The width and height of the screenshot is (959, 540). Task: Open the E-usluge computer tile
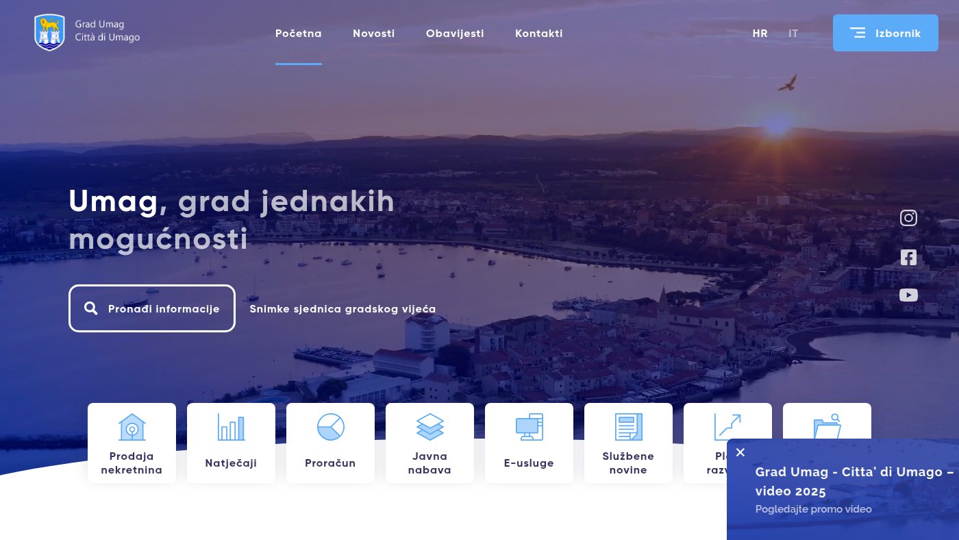(x=529, y=443)
